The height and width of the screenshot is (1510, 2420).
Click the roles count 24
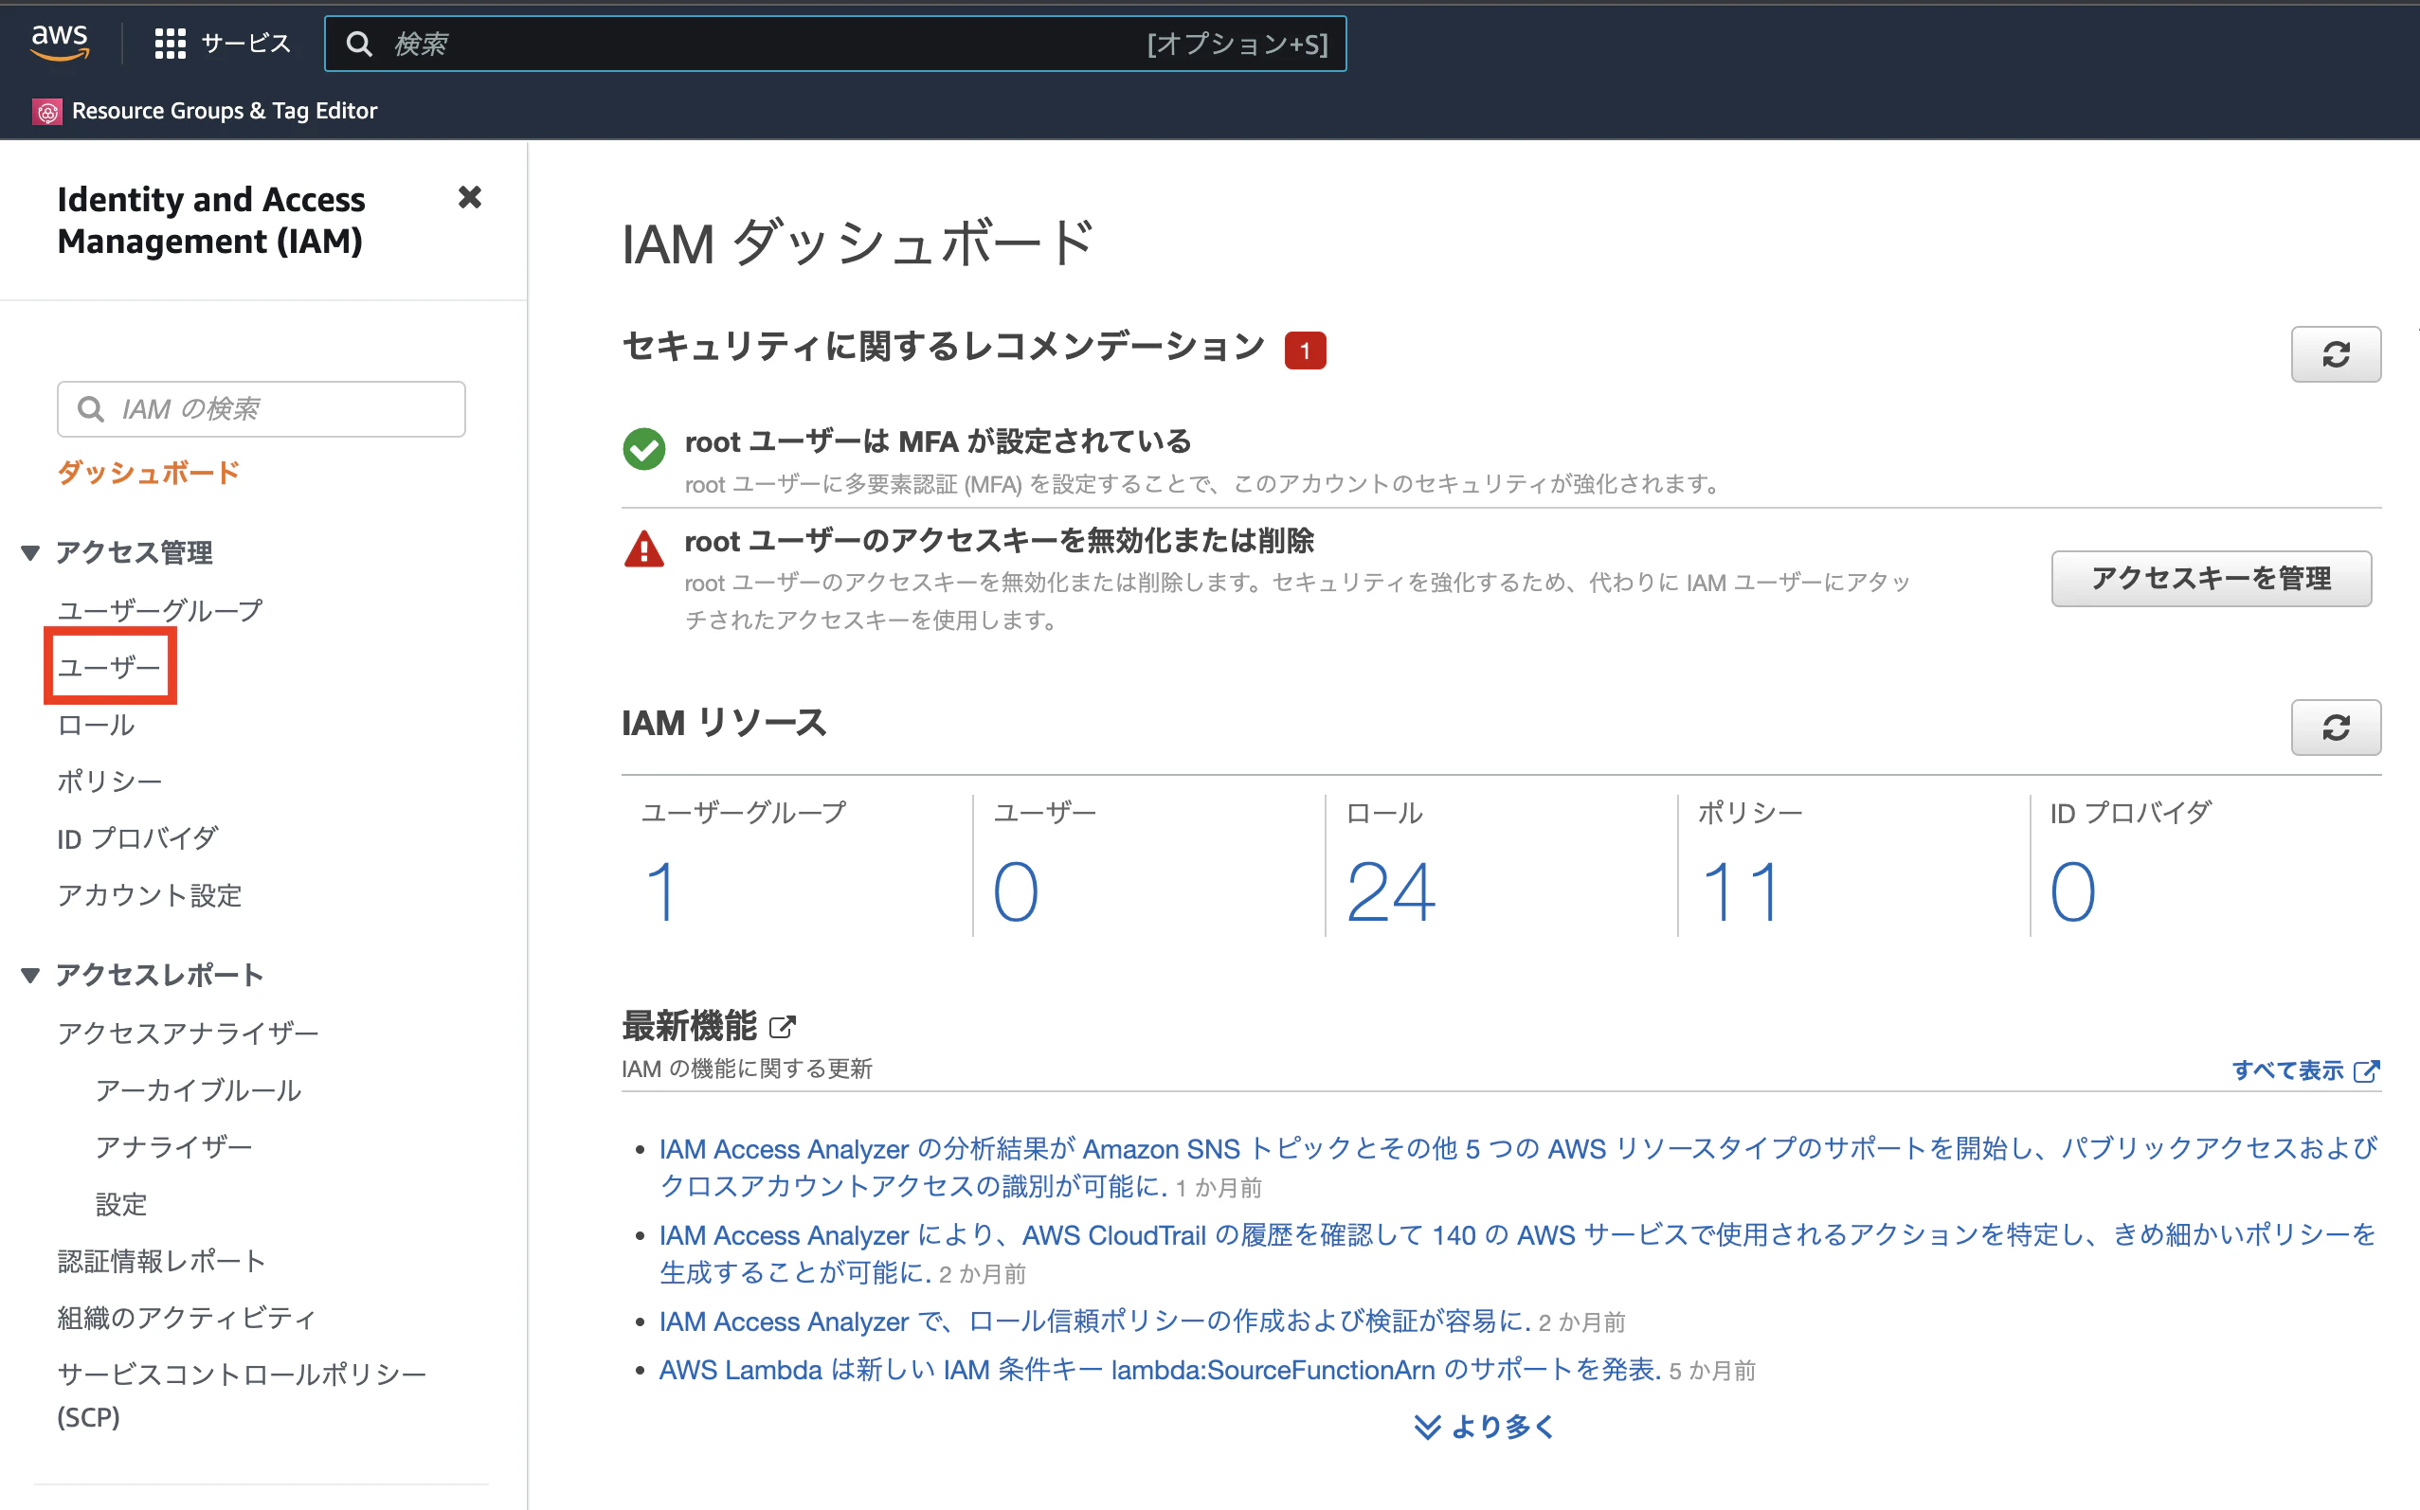click(1390, 891)
